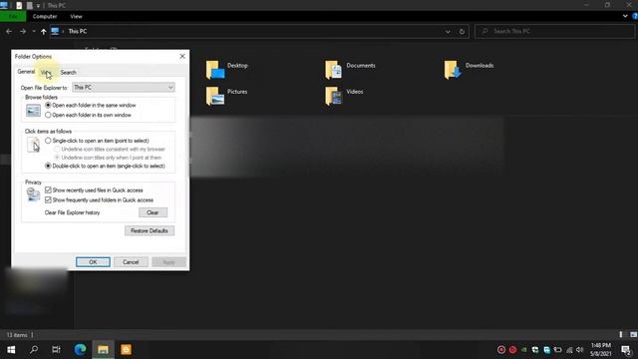Viewport: 638px width, 359px height.
Task: Expand the ribbon with the chevron
Action: coord(625,16)
